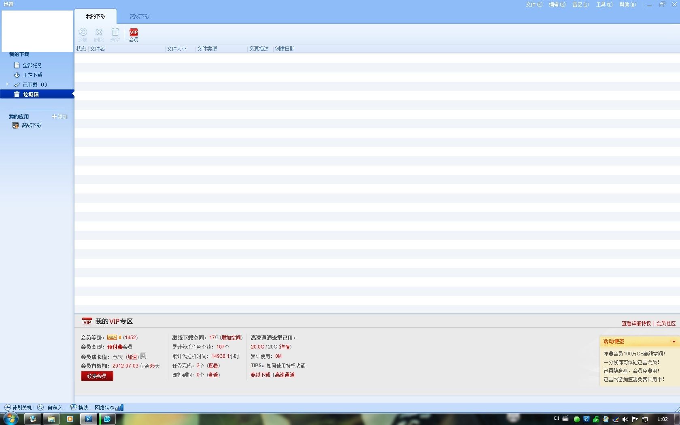
Task: Click the 1:02 system clock
Action: pos(663,419)
